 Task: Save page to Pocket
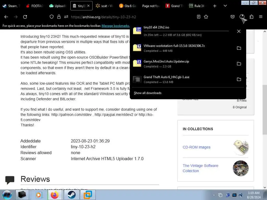[x=232, y=17]
